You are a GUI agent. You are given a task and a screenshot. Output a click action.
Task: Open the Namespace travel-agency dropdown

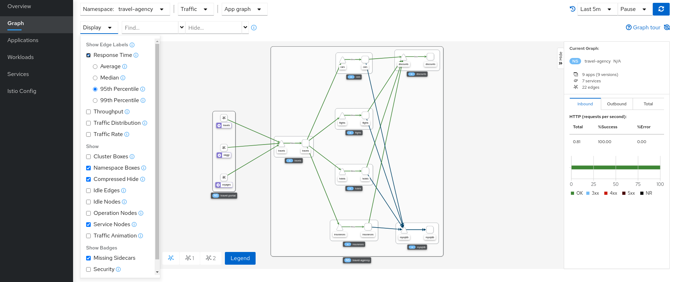(x=125, y=9)
